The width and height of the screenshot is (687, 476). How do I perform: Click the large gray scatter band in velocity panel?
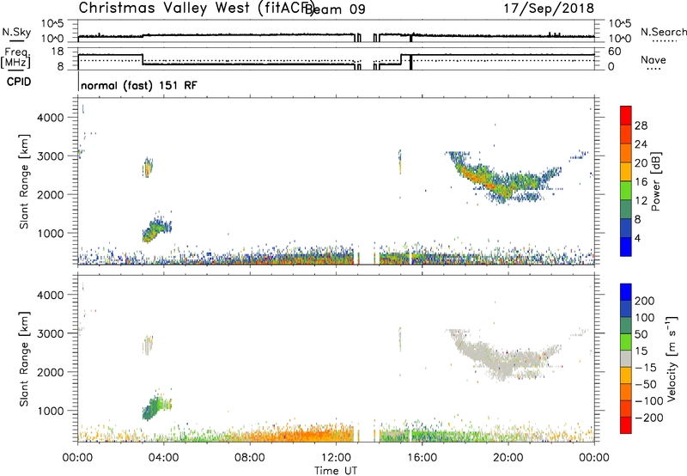point(503,355)
